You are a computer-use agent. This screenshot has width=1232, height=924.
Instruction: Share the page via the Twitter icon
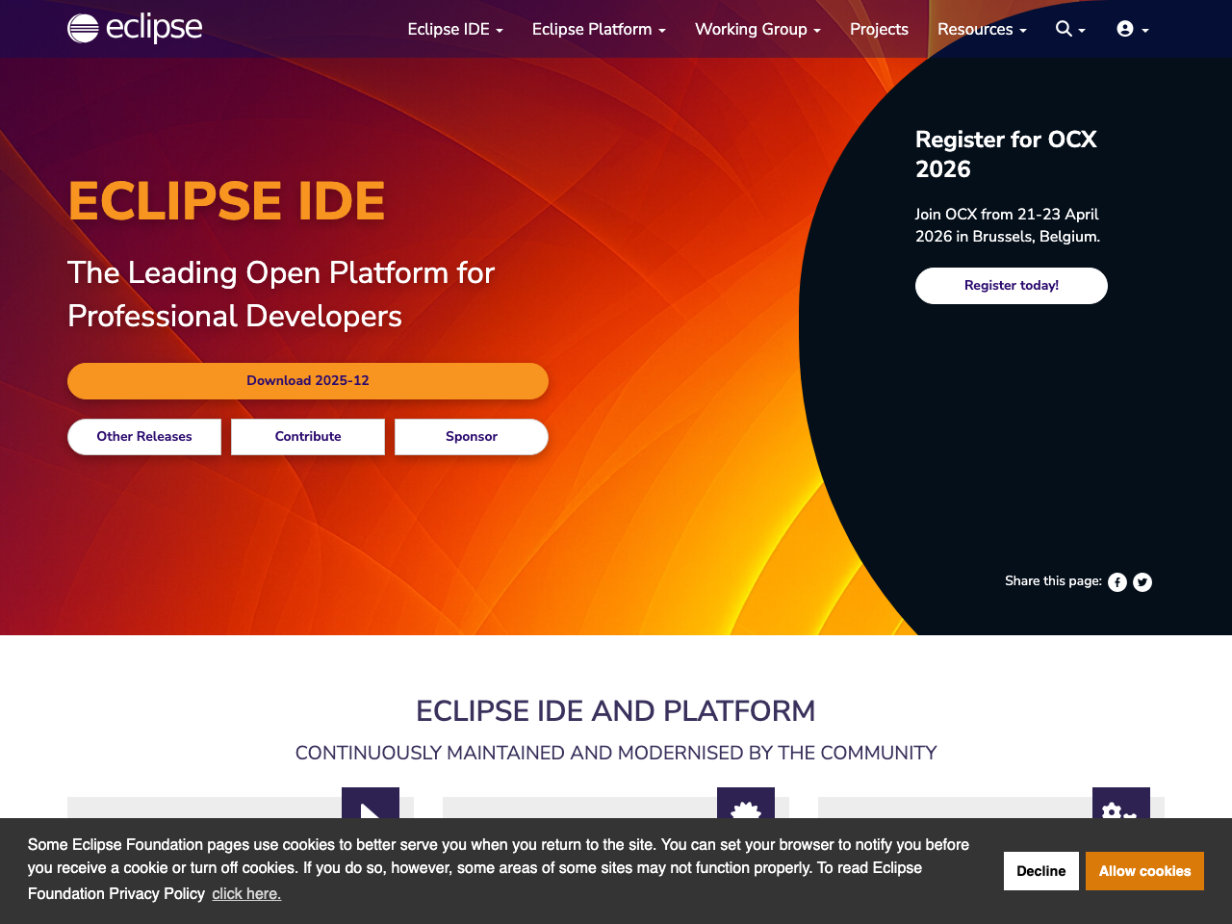click(x=1142, y=581)
